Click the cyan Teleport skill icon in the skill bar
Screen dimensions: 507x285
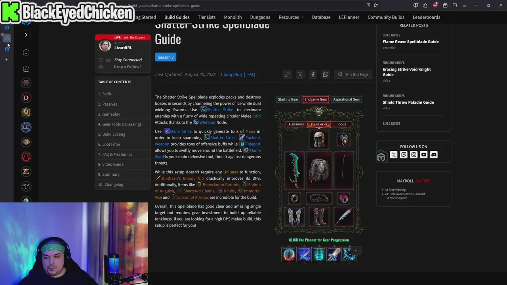tap(319, 254)
